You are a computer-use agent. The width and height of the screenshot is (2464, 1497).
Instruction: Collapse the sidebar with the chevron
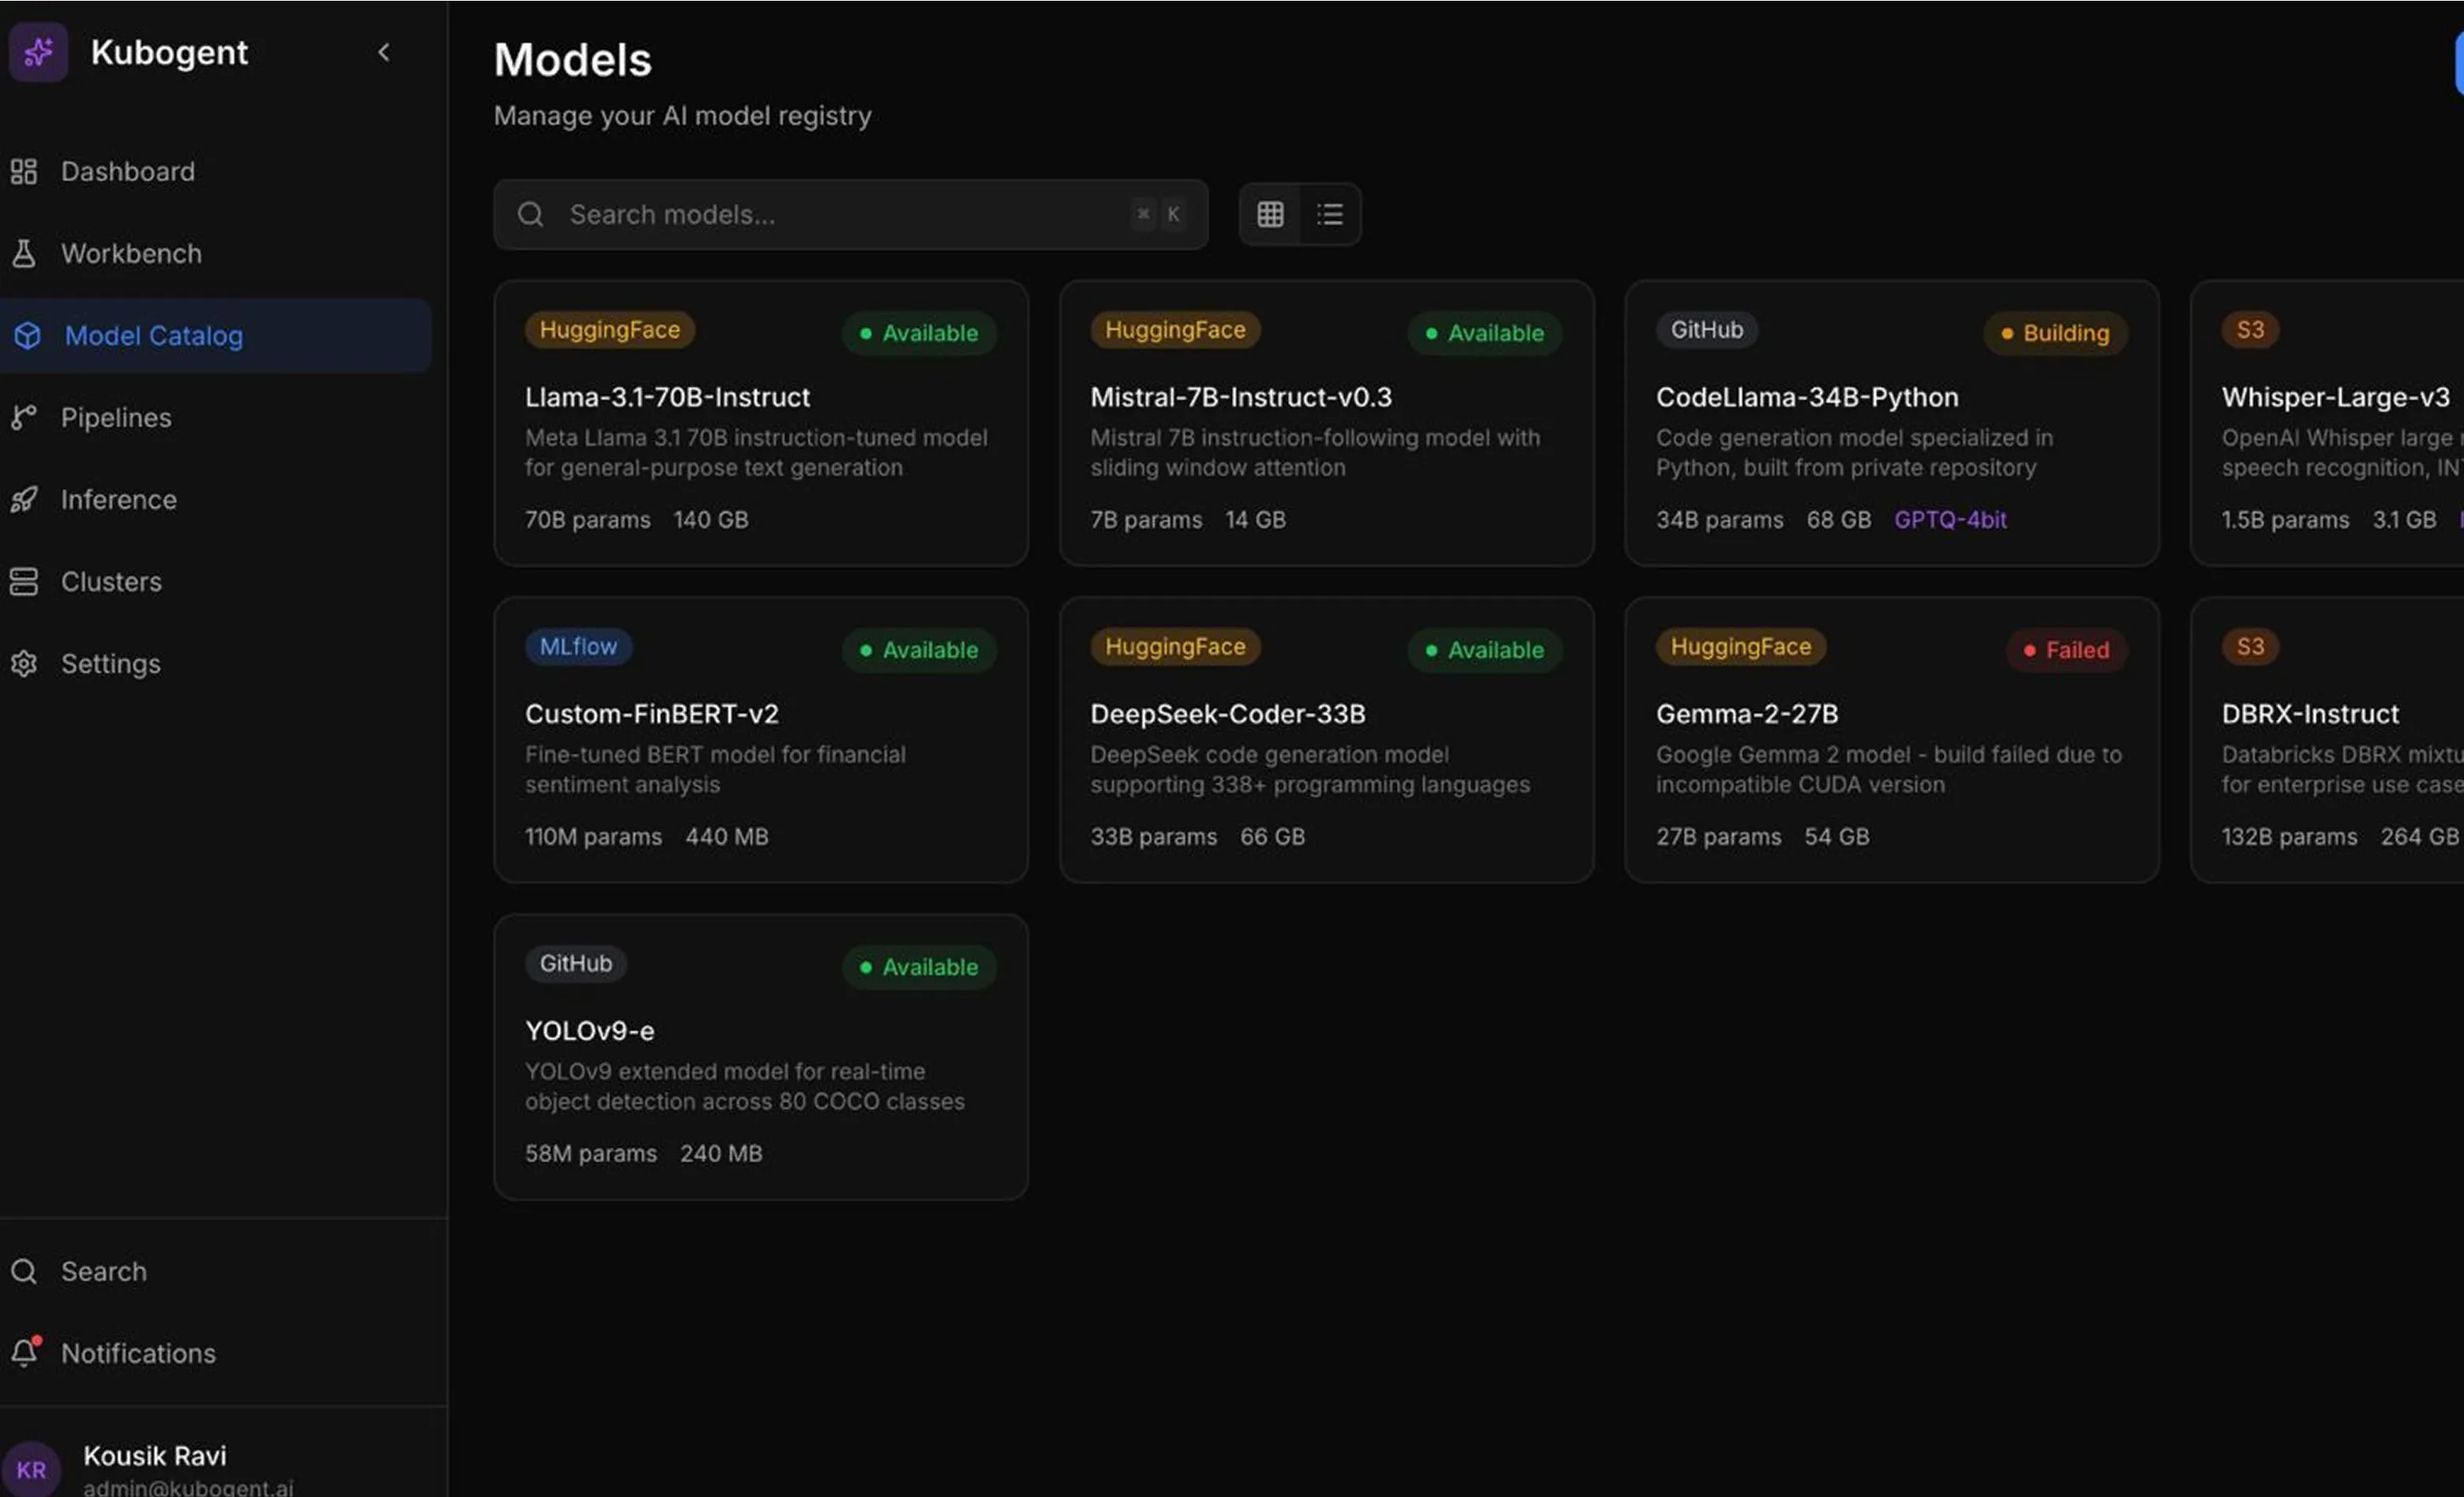(x=384, y=52)
